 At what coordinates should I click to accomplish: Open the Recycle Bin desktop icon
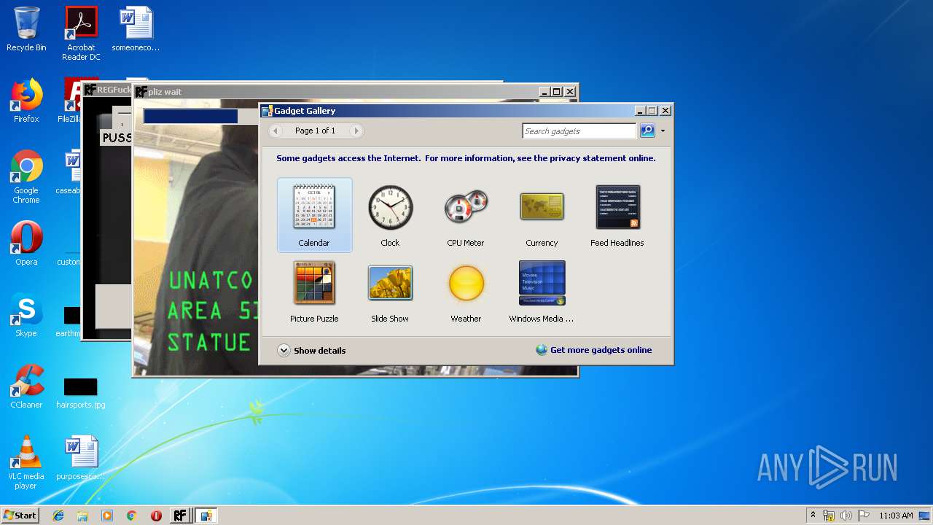click(x=26, y=29)
